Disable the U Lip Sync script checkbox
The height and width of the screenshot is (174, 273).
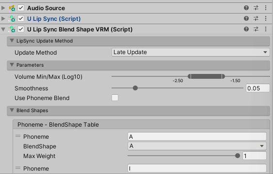pos(21,18)
